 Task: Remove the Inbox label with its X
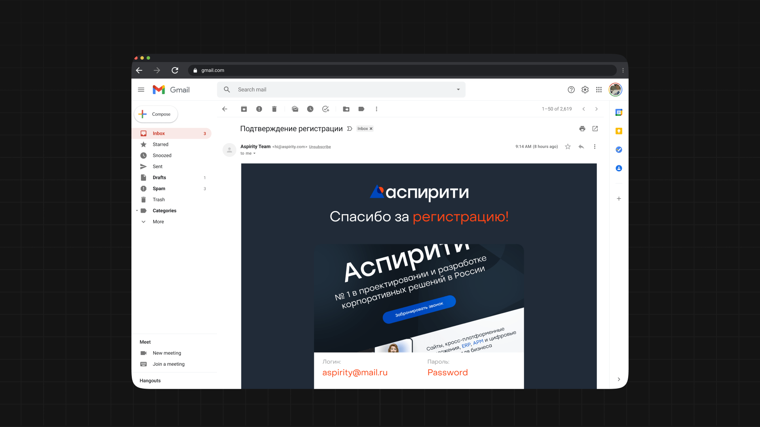371,129
